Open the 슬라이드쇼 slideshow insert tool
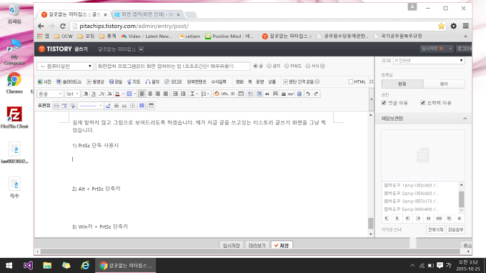The image size is (486, 273). pos(69,81)
